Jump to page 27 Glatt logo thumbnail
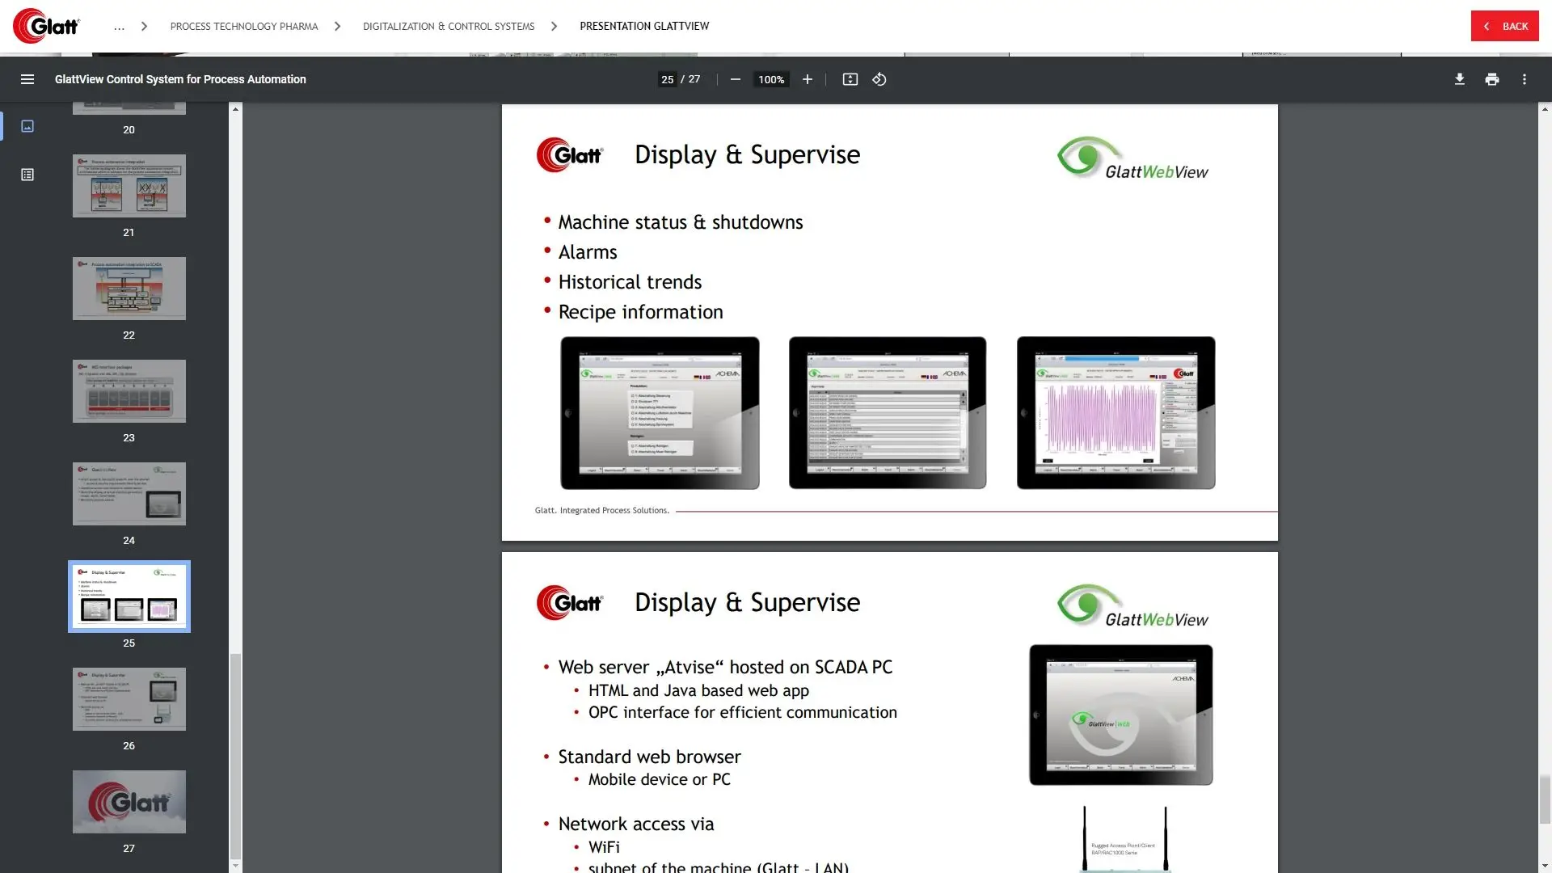The width and height of the screenshot is (1552, 873). (x=129, y=801)
